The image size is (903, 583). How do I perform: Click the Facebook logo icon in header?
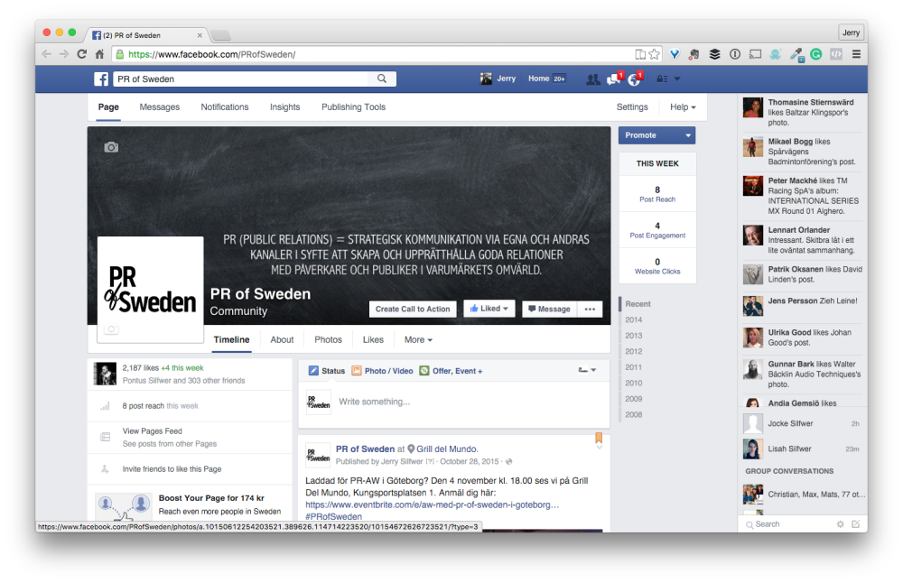click(x=101, y=79)
